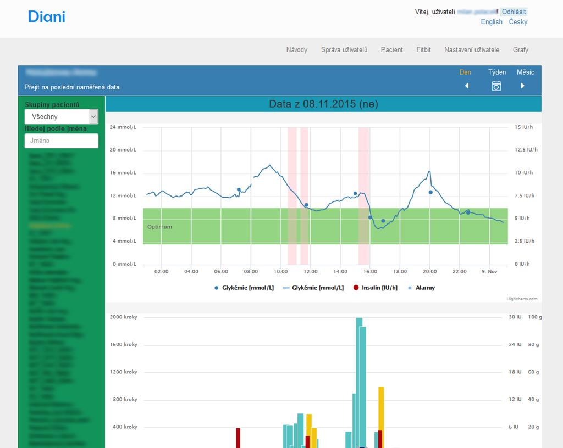Switch to the Den view
The width and height of the screenshot is (563, 448).
tap(465, 72)
